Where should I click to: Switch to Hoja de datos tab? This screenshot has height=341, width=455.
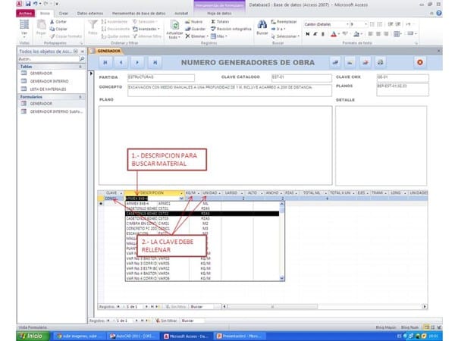pos(219,14)
